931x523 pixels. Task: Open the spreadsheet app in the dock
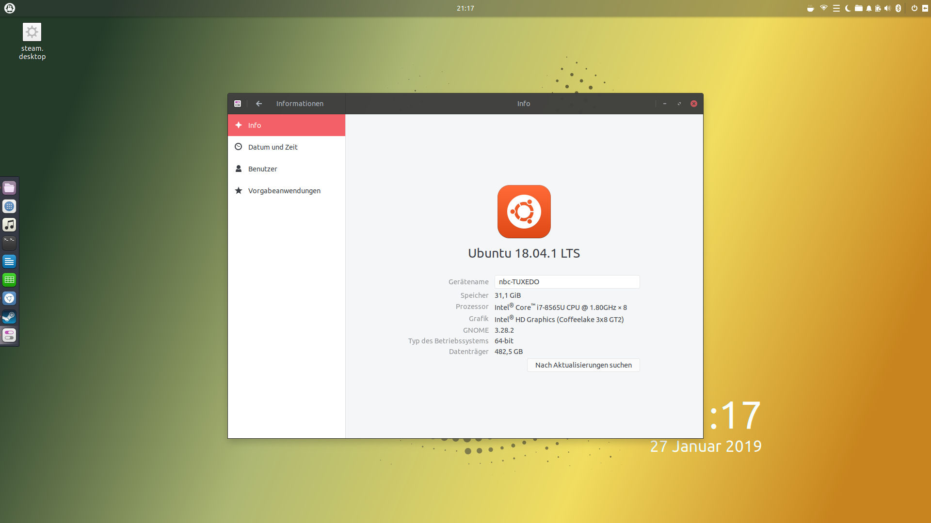pyautogui.click(x=9, y=280)
